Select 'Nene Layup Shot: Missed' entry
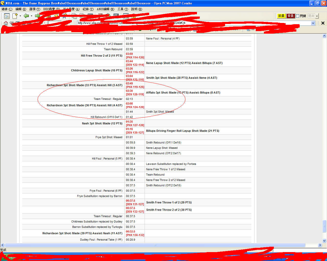 162,148
